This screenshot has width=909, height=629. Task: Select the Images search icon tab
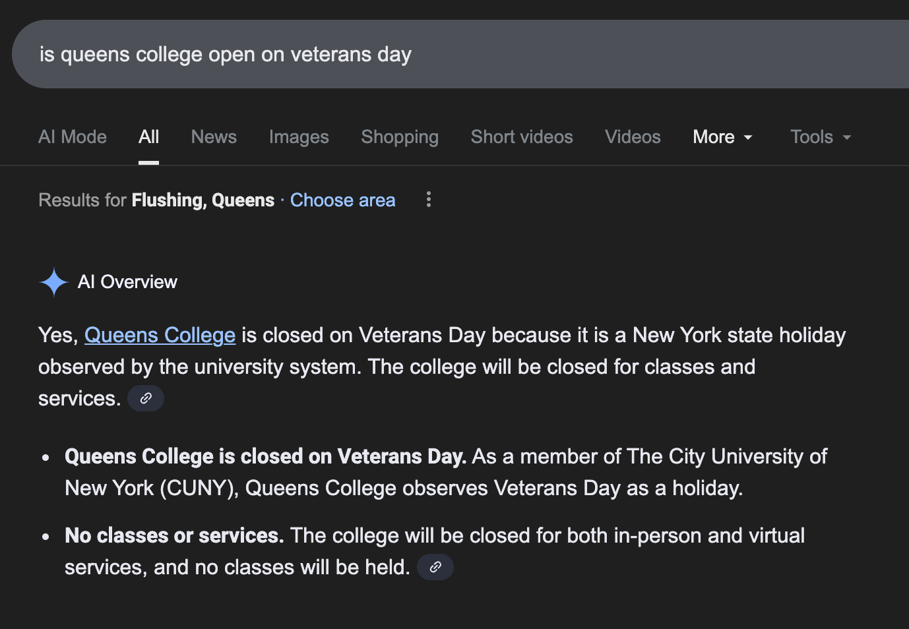click(299, 137)
